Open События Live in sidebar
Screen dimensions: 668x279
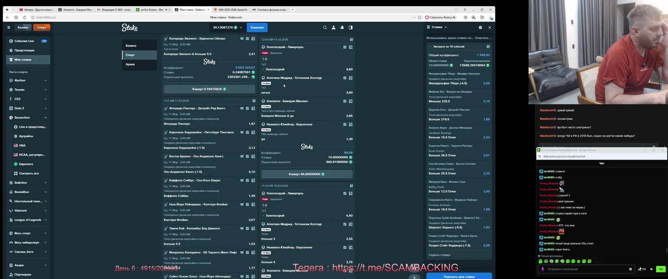(28, 41)
